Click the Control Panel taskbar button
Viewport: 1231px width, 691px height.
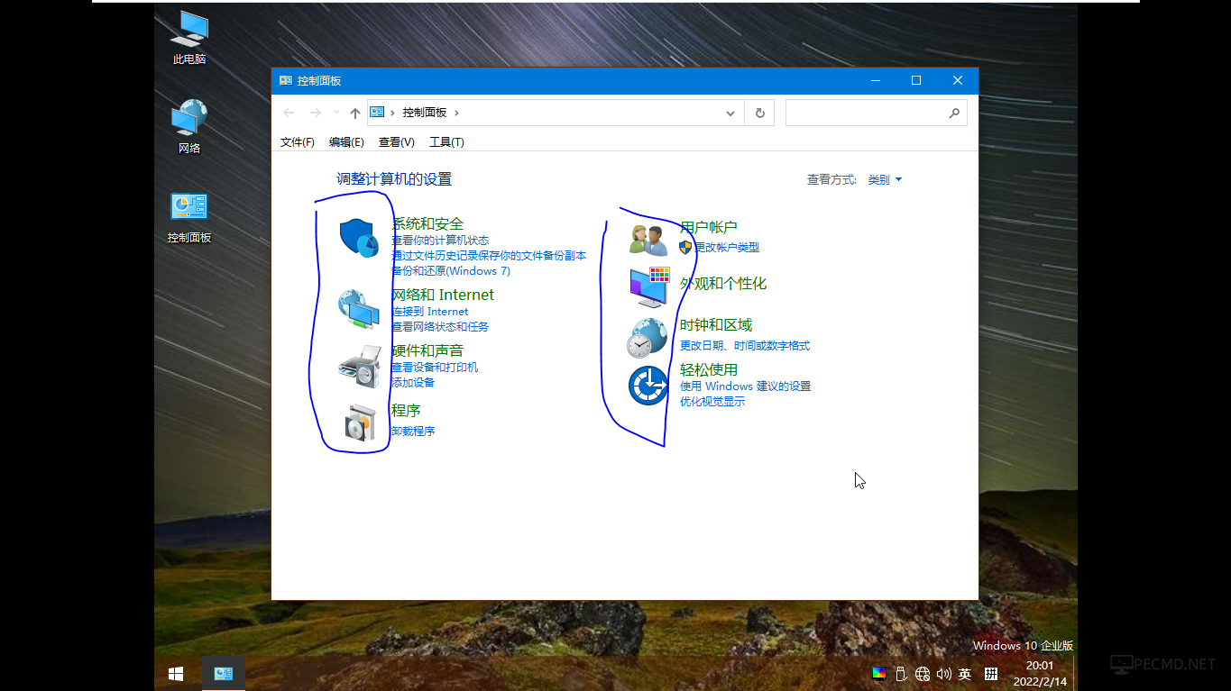(223, 673)
